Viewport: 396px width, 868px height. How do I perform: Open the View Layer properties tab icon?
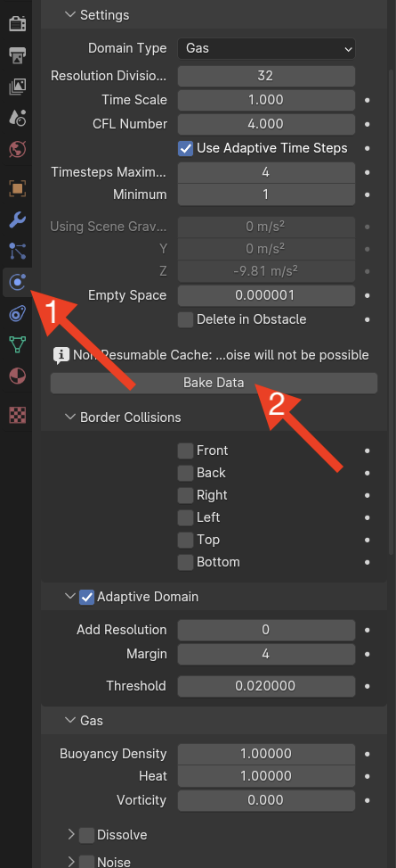17,87
